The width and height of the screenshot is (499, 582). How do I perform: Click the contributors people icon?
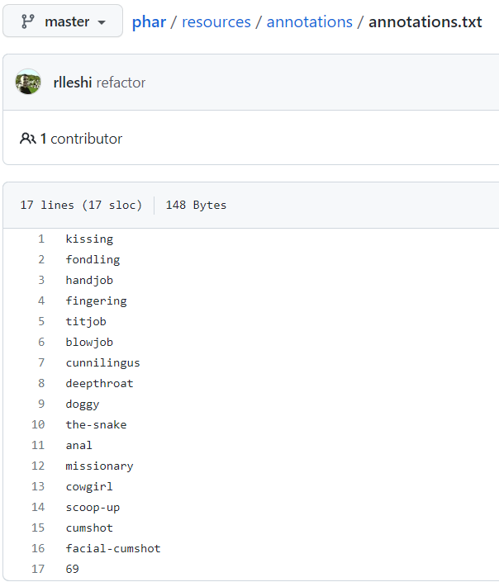(28, 139)
